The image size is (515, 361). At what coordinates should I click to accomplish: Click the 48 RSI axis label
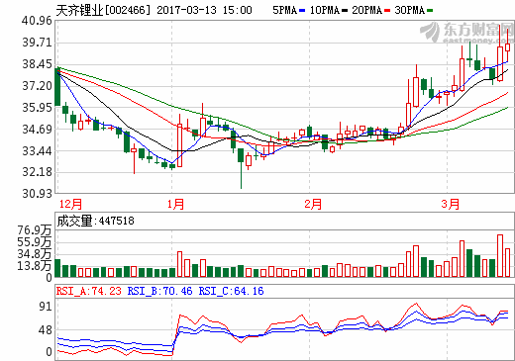click(x=46, y=330)
